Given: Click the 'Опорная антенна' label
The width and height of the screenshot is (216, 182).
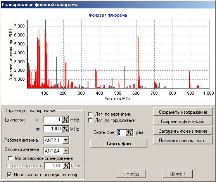Looking at the screenshot, I should [x=22, y=149].
